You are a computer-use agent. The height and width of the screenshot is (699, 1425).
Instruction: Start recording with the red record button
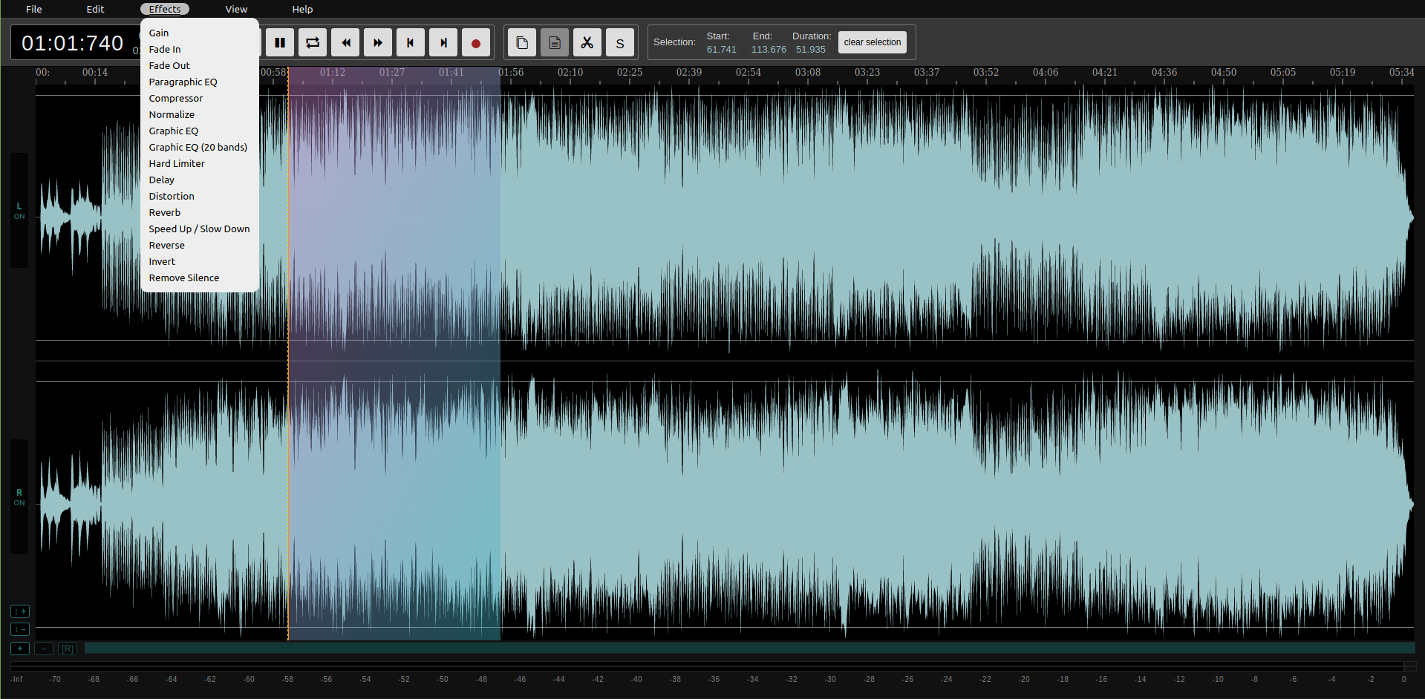pos(476,42)
